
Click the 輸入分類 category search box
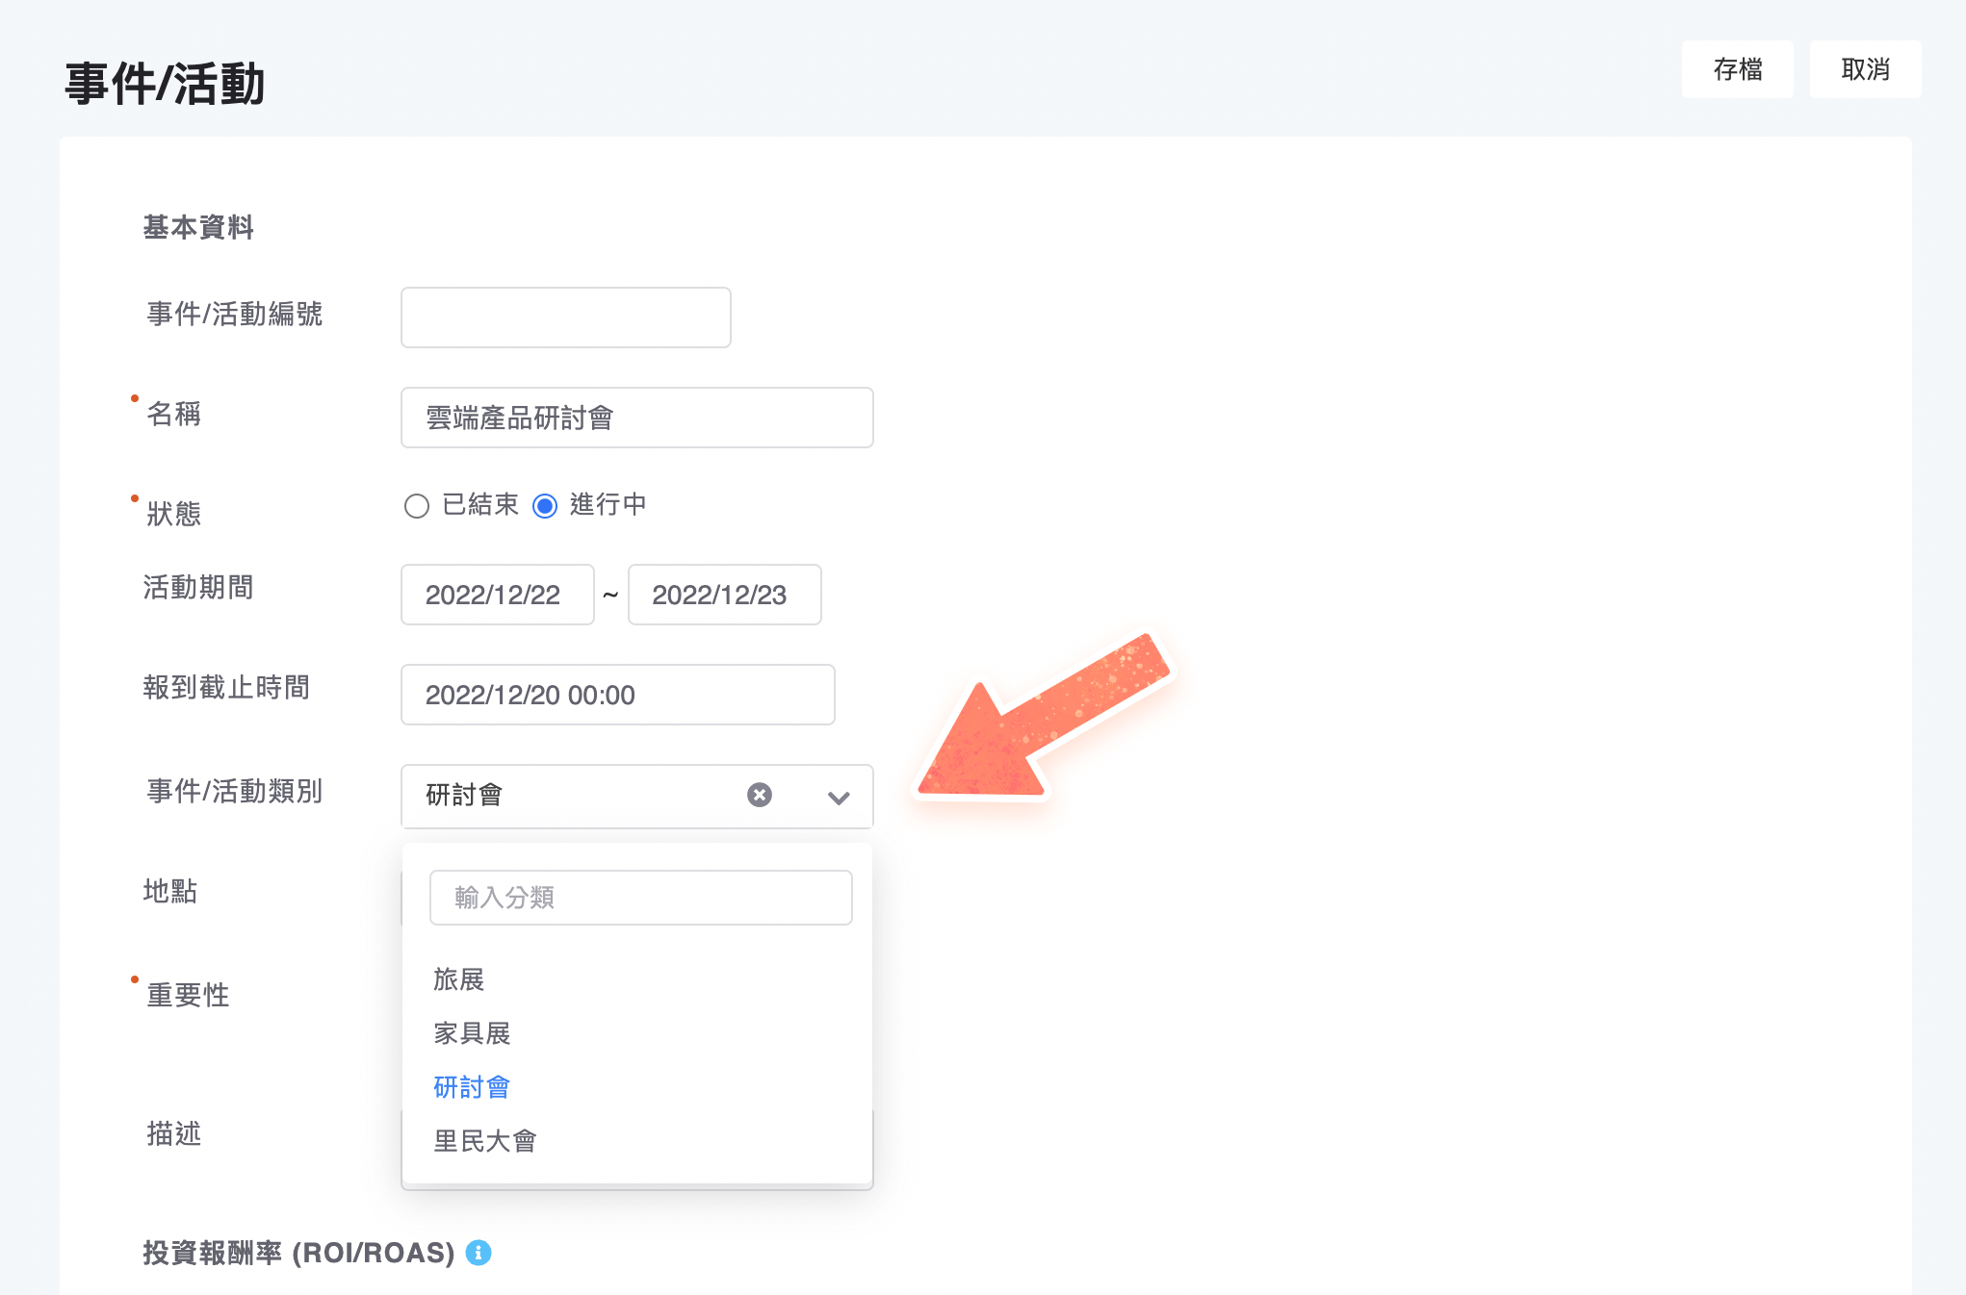tap(640, 896)
